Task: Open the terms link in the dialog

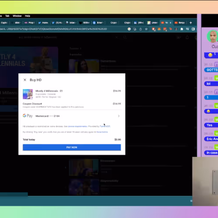Action: (102, 132)
